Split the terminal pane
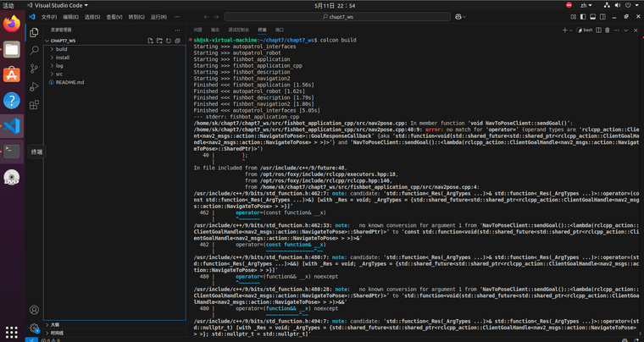The height and width of the screenshot is (342, 644). pyautogui.click(x=599, y=30)
